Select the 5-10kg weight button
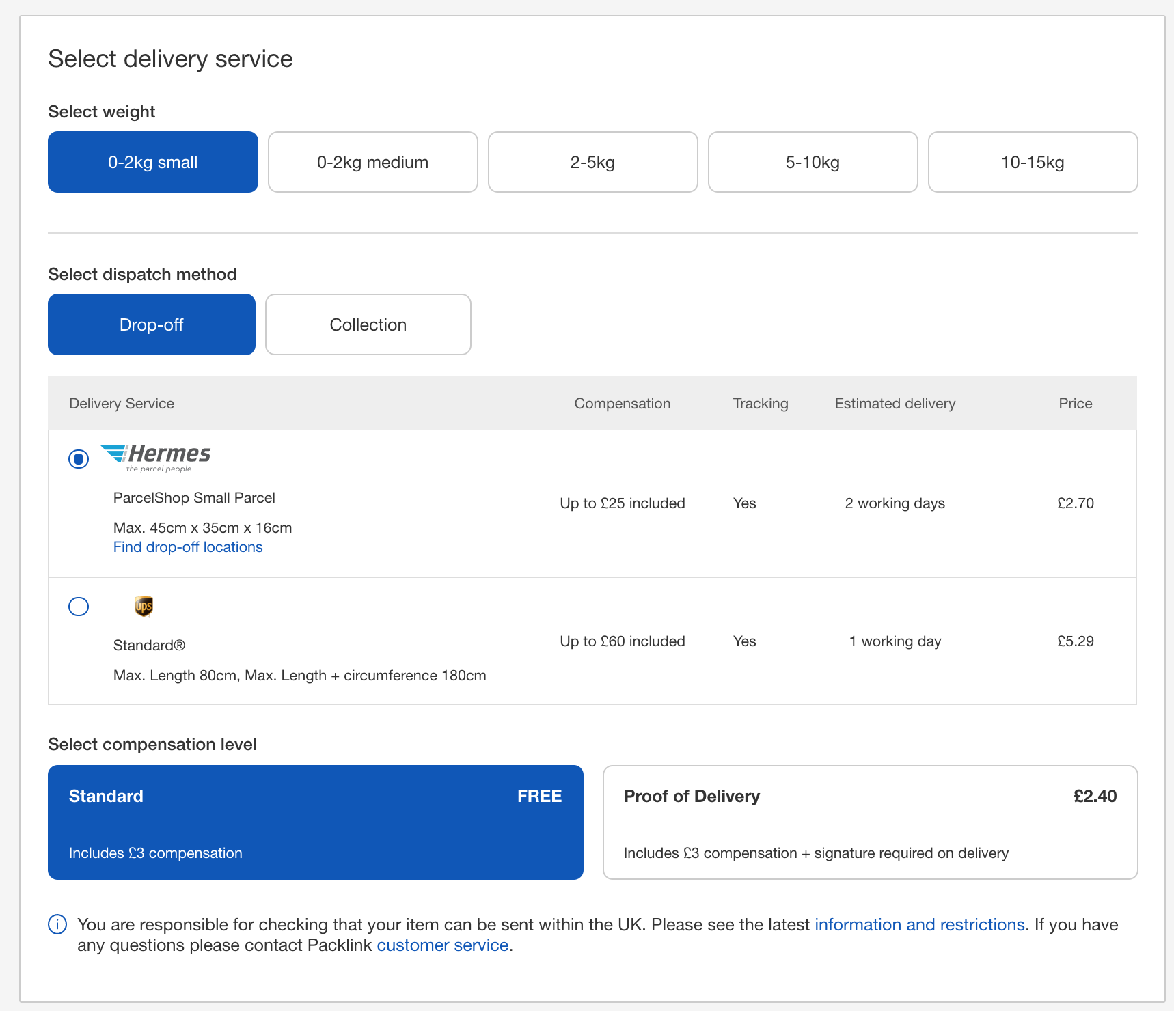 tap(813, 162)
